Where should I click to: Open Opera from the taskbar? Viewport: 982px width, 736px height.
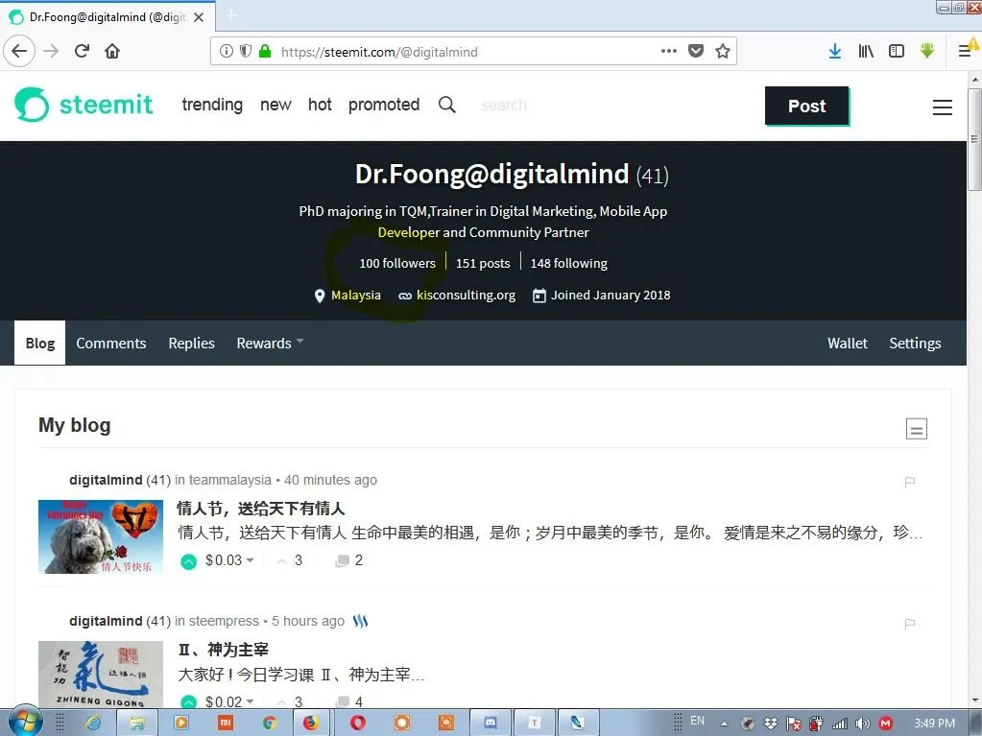(x=358, y=723)
